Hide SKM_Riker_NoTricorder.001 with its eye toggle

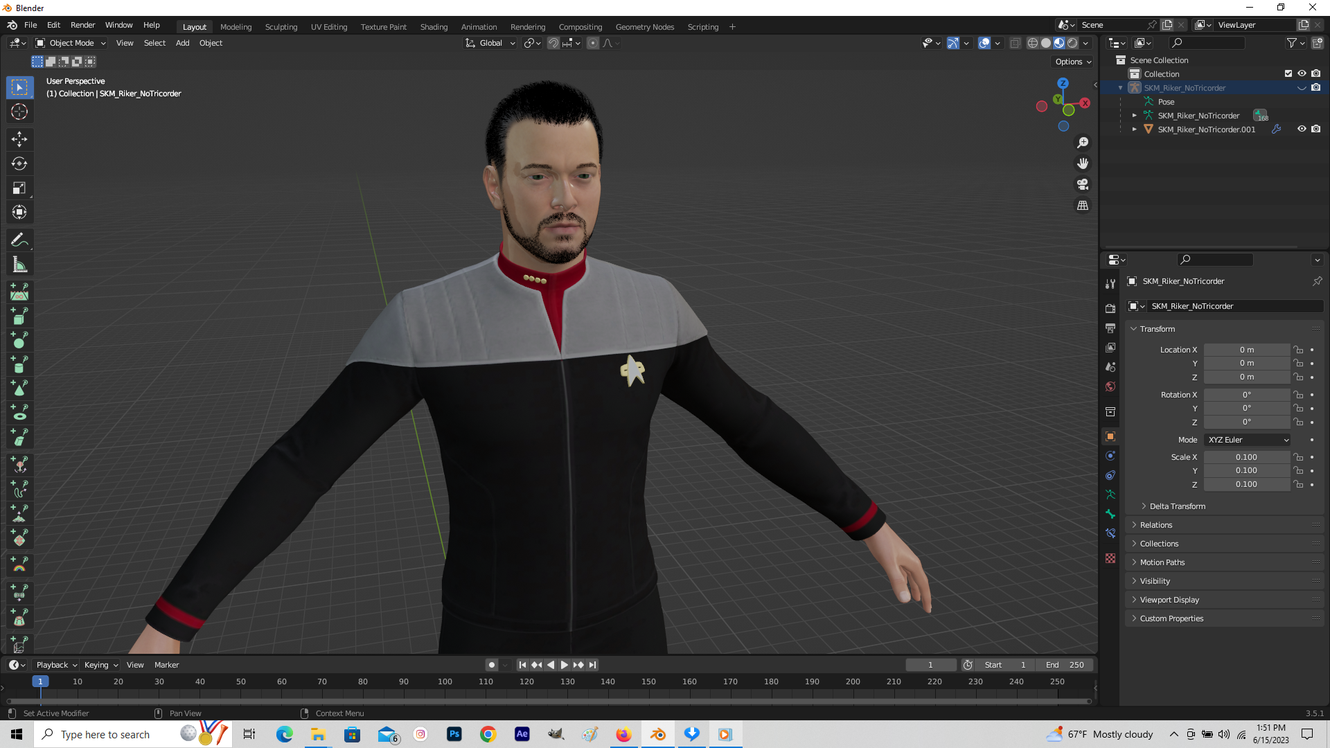pos(1302,129)
